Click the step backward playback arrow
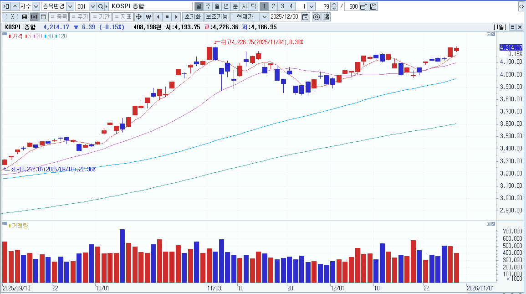 158,17
